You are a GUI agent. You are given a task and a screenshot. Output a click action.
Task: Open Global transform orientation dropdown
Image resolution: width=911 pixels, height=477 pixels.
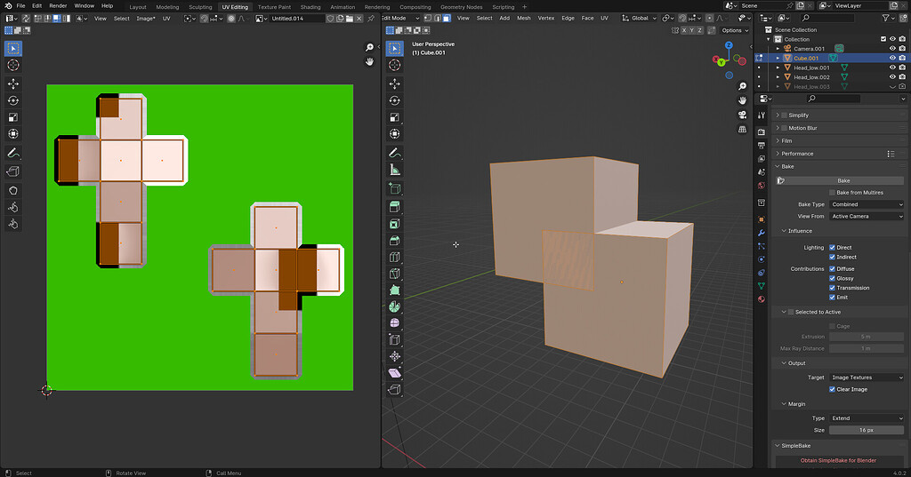[639, 18]
